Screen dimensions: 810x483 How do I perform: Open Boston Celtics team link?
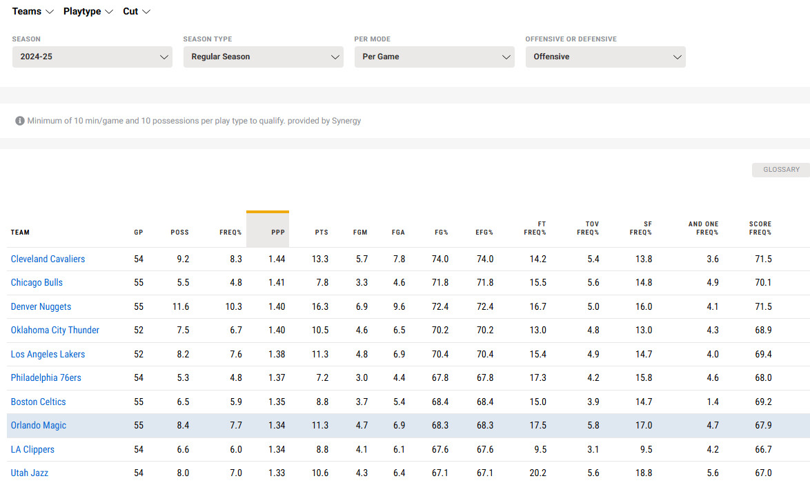coord(38,402)
